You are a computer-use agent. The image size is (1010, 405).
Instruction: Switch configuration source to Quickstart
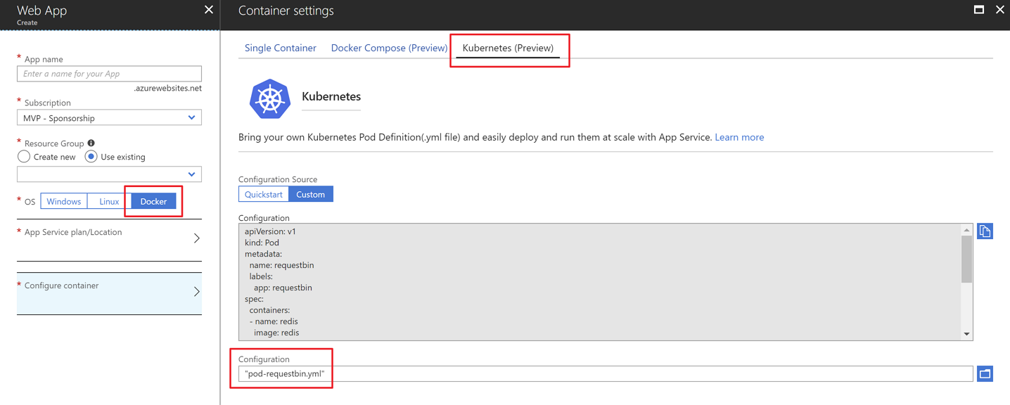pyautogui.click(x=264, y=194)
